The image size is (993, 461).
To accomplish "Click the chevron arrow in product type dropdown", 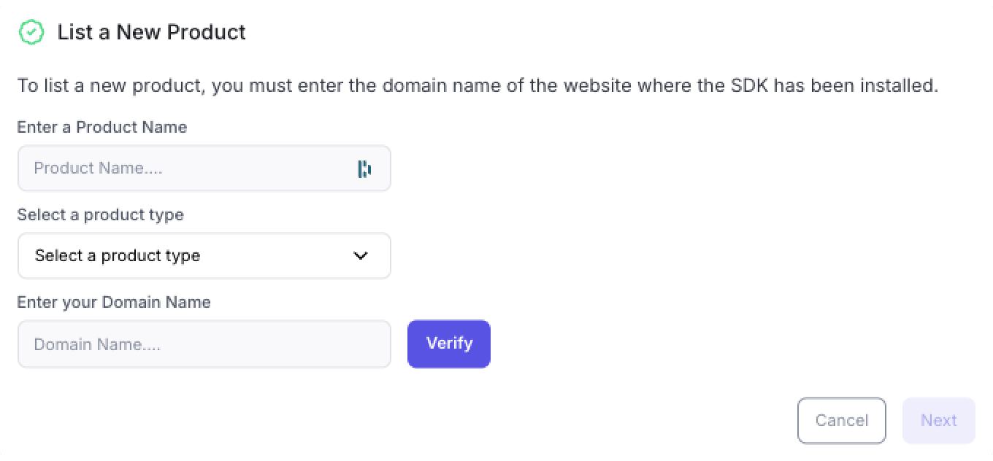I will (361, 255).
